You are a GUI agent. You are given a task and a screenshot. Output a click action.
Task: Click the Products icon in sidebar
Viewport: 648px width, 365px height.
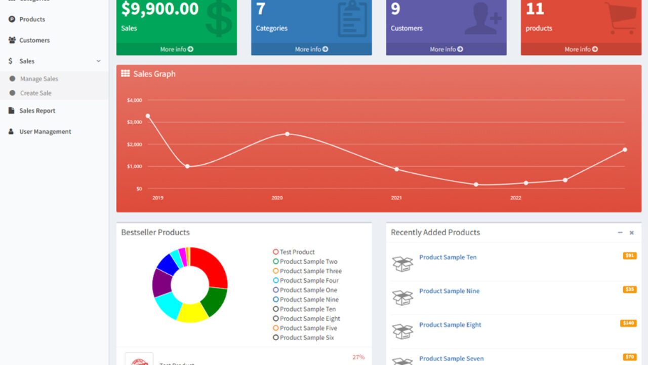pyautogui.click(x=12, y=19)
